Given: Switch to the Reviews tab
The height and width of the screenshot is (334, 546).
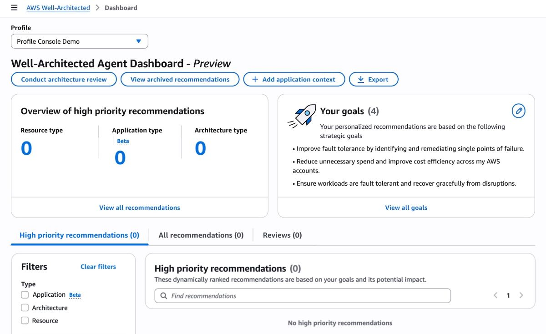Looking at the screenshot, I should click(x=282, y=235).
